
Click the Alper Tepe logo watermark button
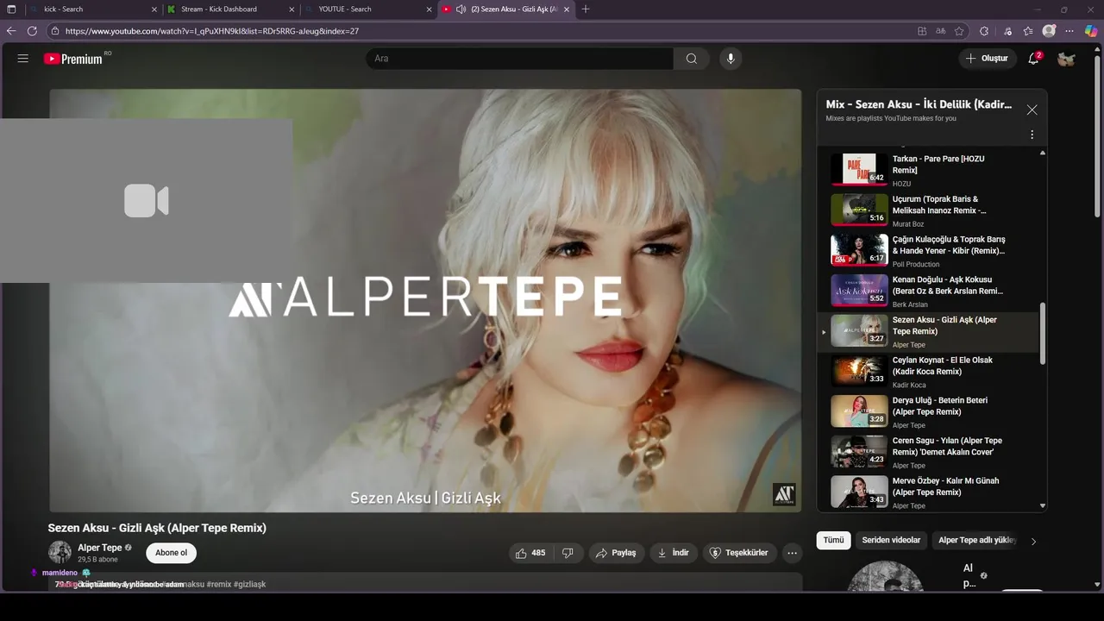click(784, 494)
